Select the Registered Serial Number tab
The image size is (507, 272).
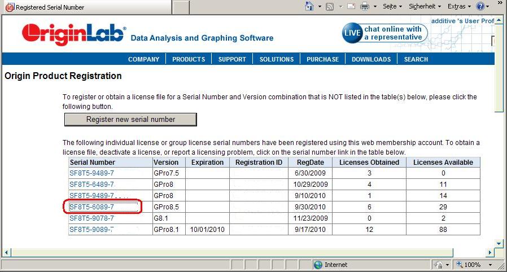(88, 7)
